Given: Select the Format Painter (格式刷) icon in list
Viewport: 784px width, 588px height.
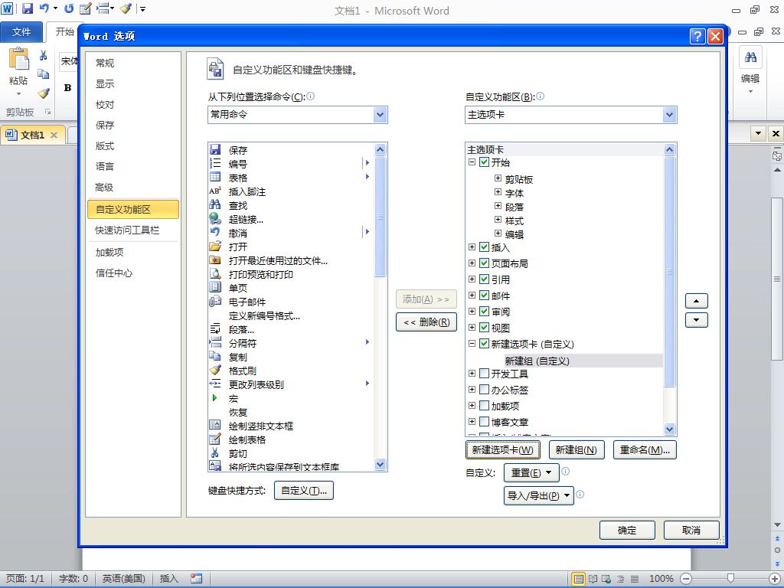Looking at the screenshot, I should pyautogui.click(x=215, y=370).
